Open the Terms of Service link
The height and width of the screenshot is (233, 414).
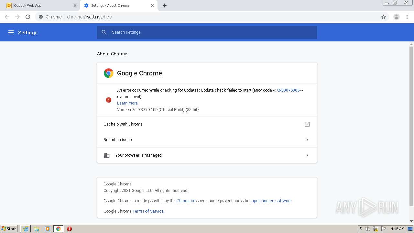click(148, 211)
